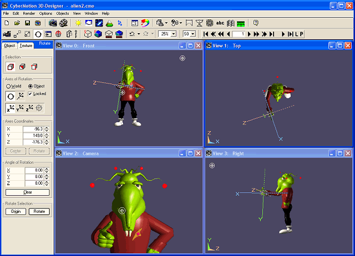Jump to first frame button
Viewport: 355px width, 256px height.
(206, 34)
